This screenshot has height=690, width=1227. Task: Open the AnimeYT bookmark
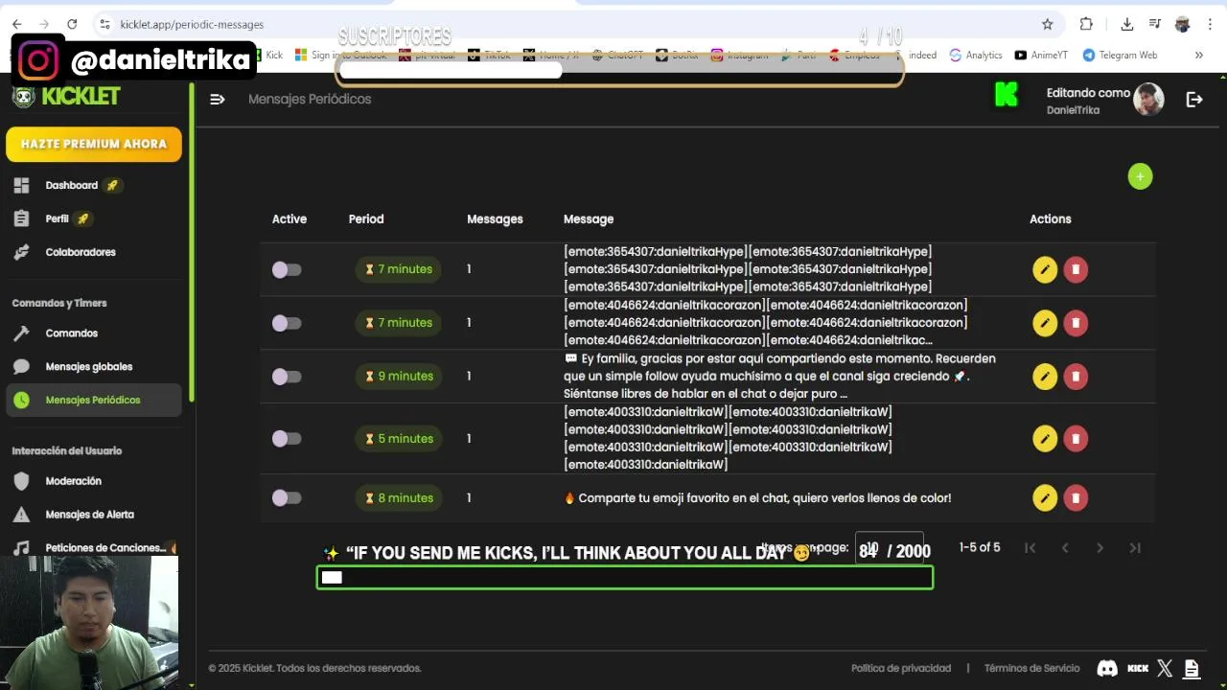coord(1041,55)
